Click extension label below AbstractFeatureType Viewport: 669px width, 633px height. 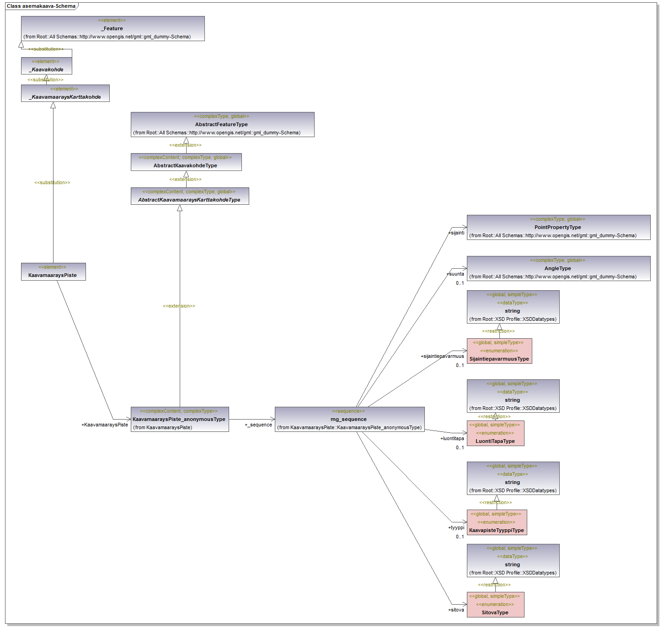point(185,145)
